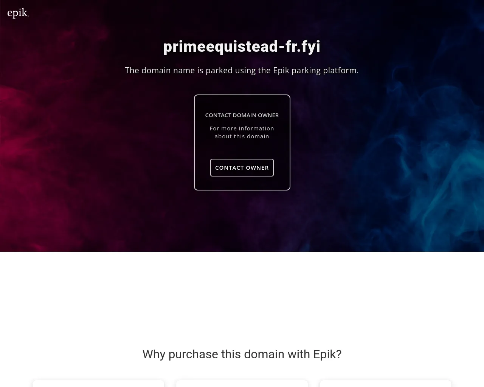
Task: Click the parked domain subtitle text
Action: click(x=242, y=70)
